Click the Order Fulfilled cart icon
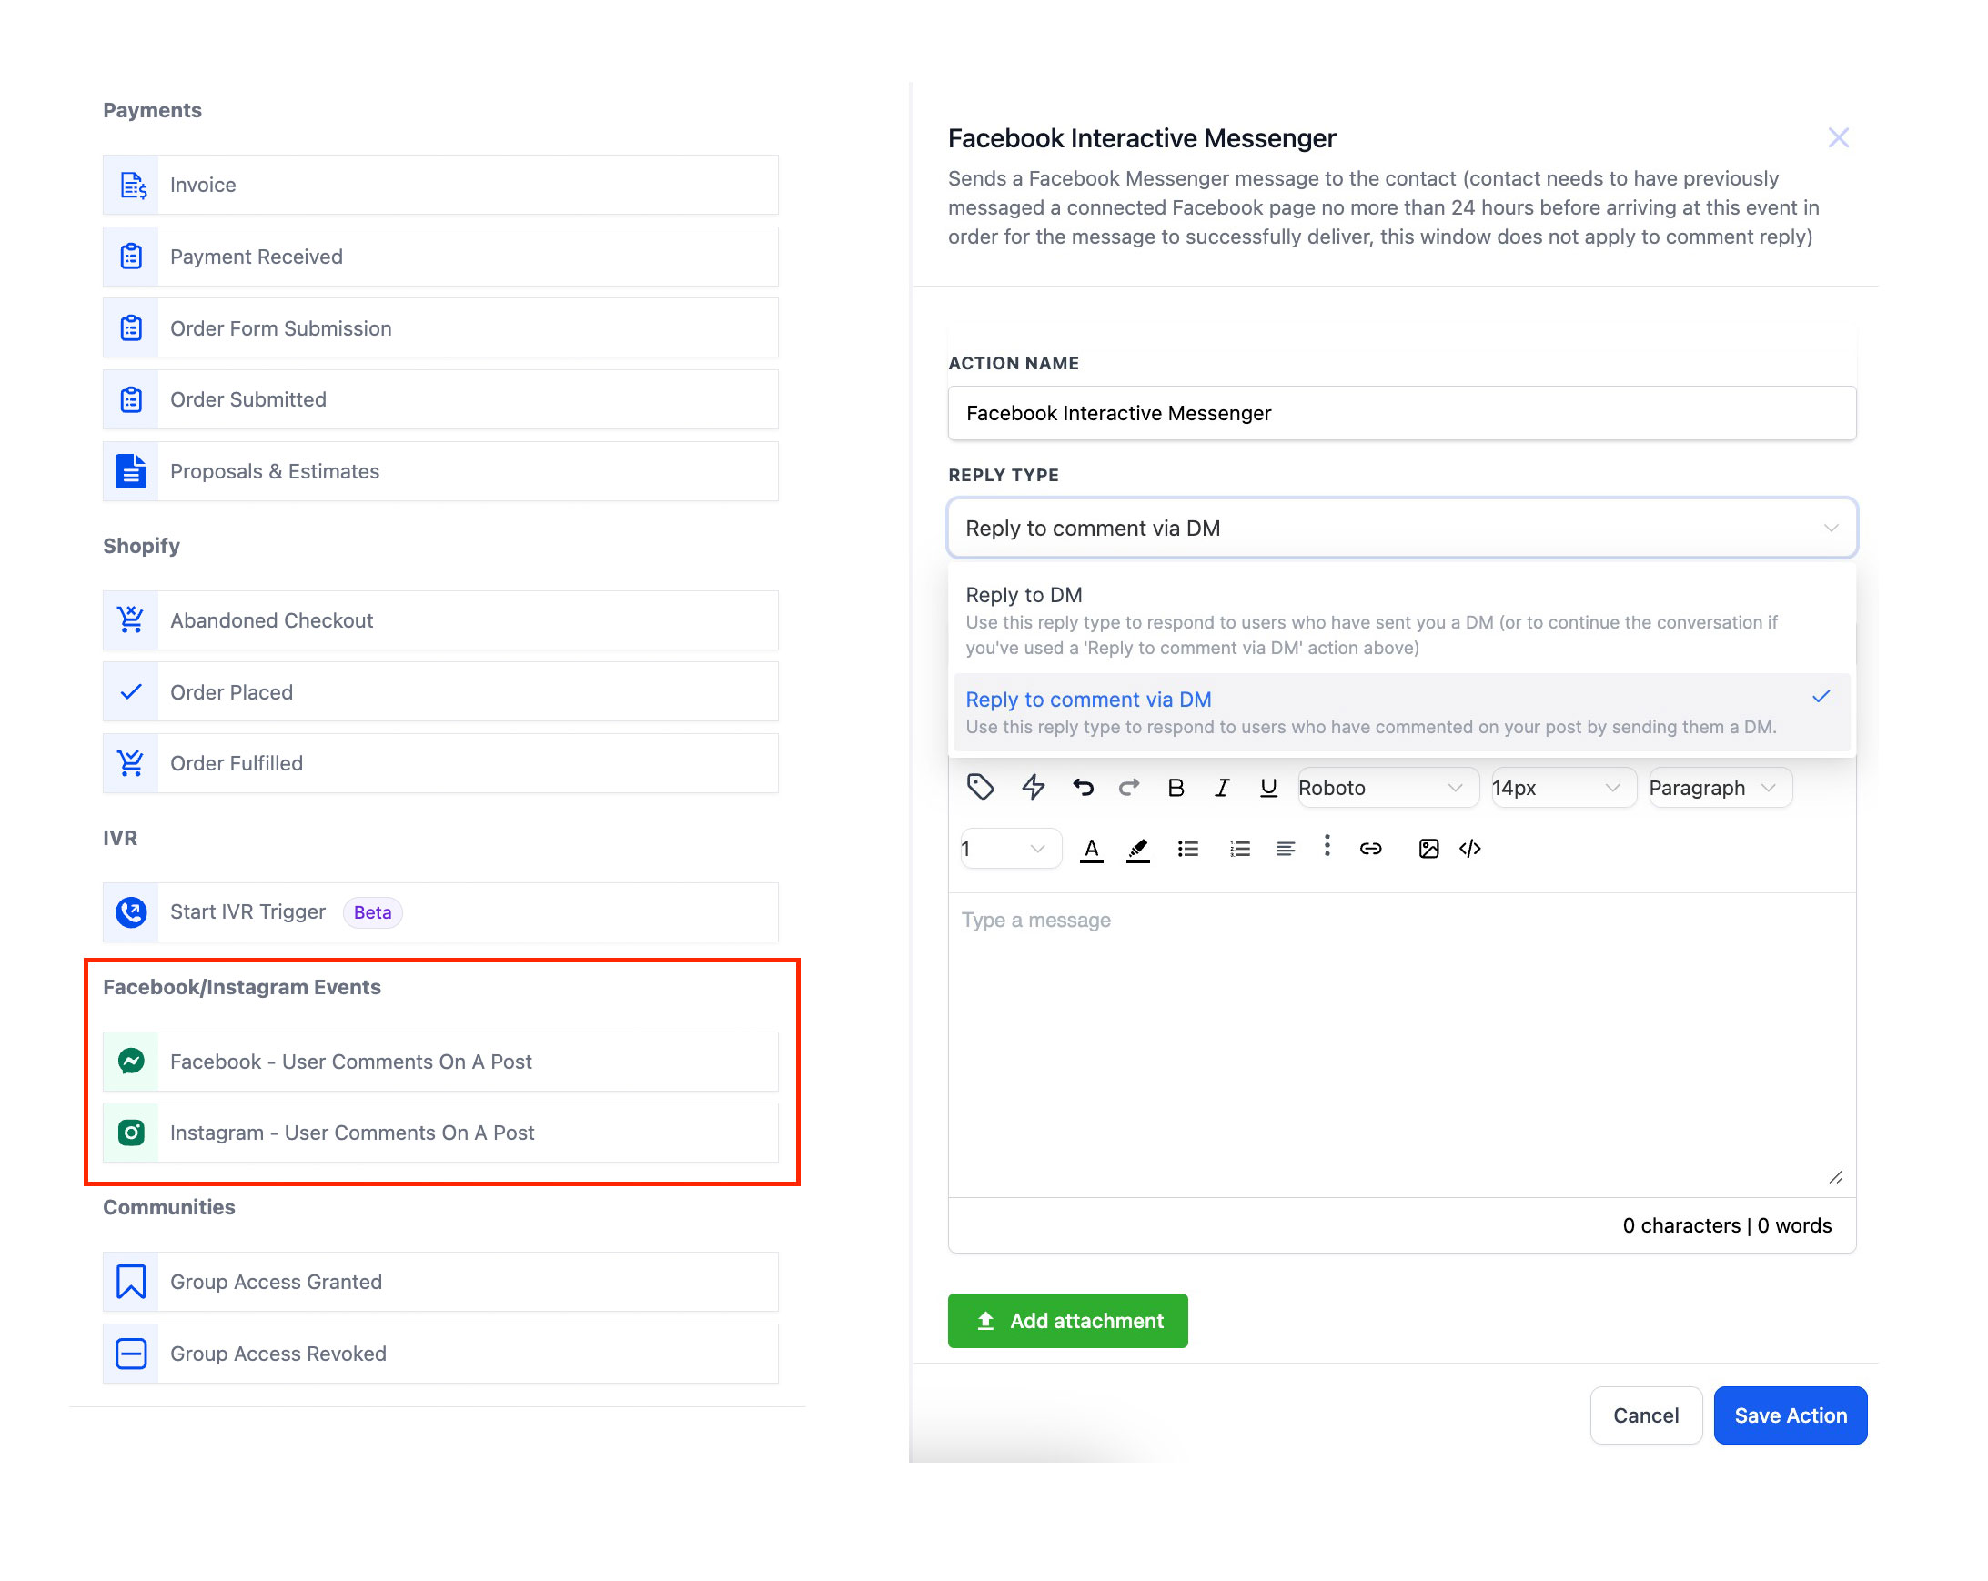Image resolution: width=1988 pixels, height=1581 pixels. (x=132, y=762)
